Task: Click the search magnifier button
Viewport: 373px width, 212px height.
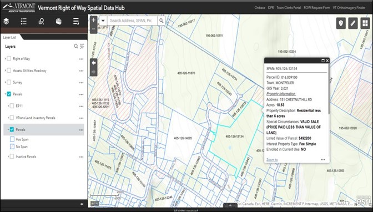Action: click(162, 21)
